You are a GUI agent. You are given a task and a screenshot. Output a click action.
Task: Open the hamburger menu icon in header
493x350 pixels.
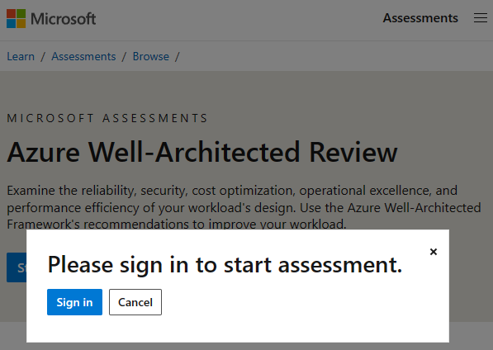[481, 18]
